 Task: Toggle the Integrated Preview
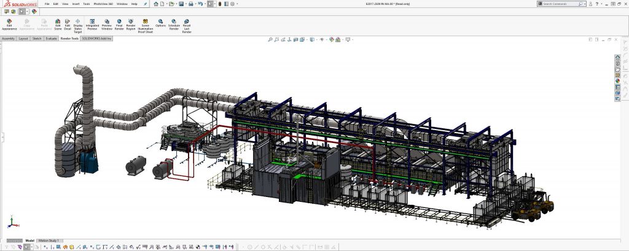tap(92, 24)
